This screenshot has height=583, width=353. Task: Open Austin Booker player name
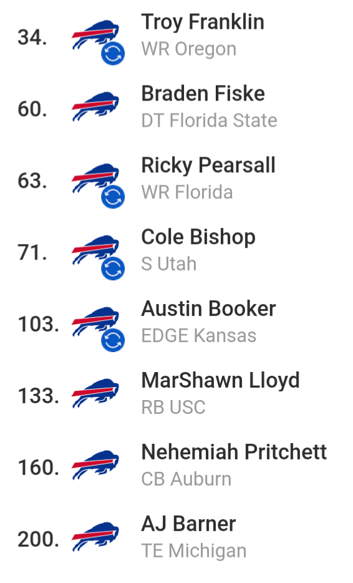pos(208,308)
